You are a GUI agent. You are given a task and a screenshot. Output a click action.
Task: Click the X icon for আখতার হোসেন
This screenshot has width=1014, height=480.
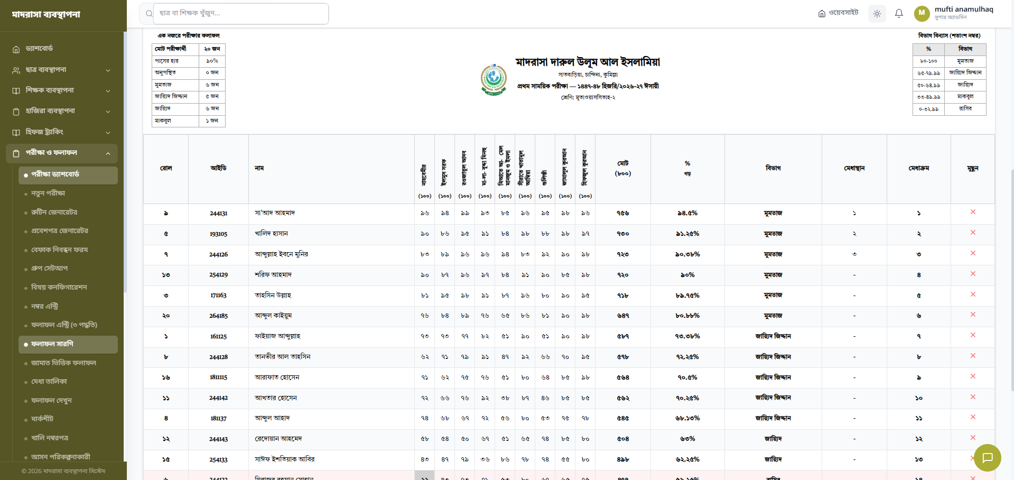click(x=973, y=397)
